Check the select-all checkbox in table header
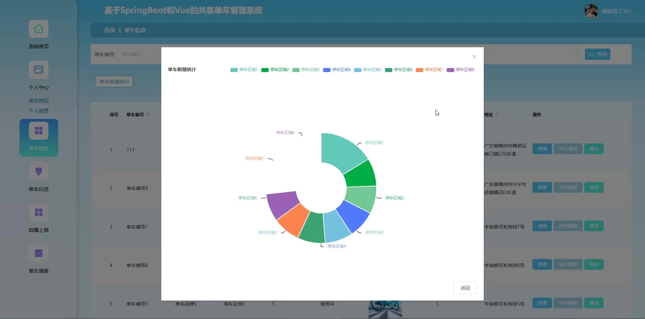Image resolution: width=645 pixels, height=319 pixels. tap(95, 115)
